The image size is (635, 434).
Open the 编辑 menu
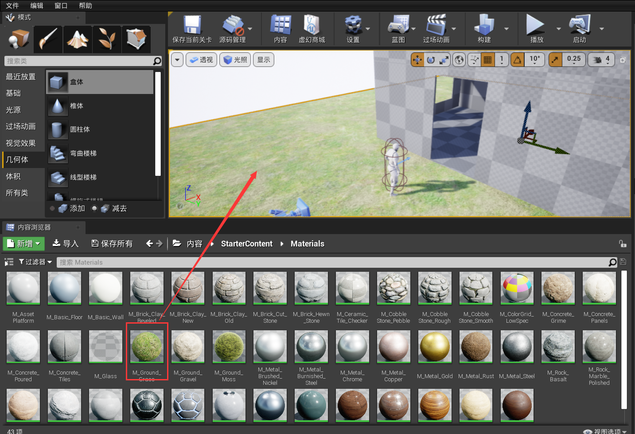click(x=37, y=5)
